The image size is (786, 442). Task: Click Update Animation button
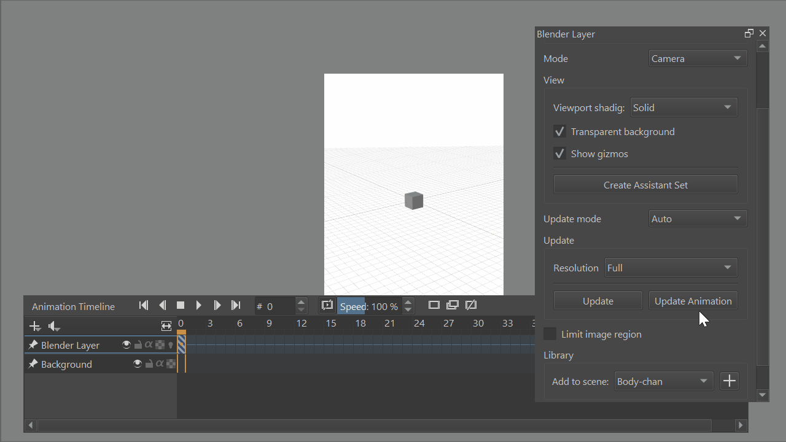[x=693, y=301]
